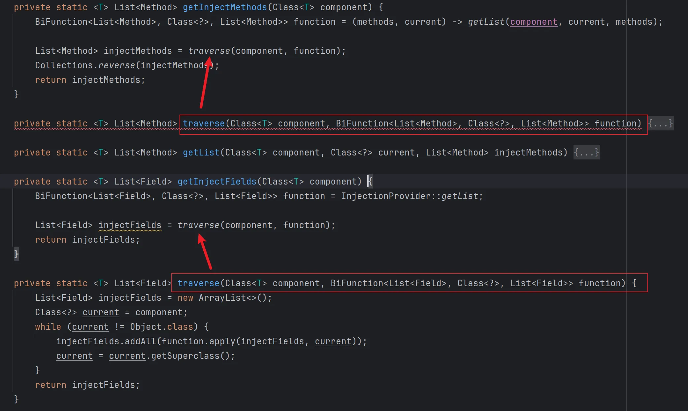Image resolution: width=688 pixels, height=411 pixels.
Task: Click the warning-underlined injectFields variable
Action: point(130,225)
